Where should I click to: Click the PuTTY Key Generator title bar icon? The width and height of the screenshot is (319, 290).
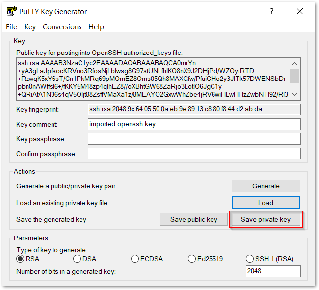(11, 11)
